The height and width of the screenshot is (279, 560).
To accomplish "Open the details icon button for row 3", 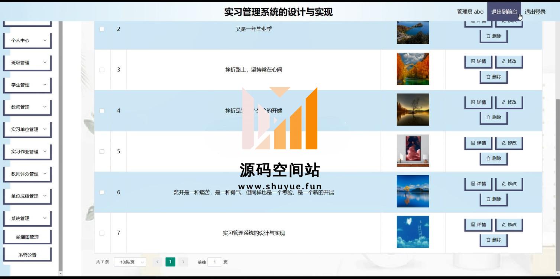I will pyautogui.click(x=478, y=62).
